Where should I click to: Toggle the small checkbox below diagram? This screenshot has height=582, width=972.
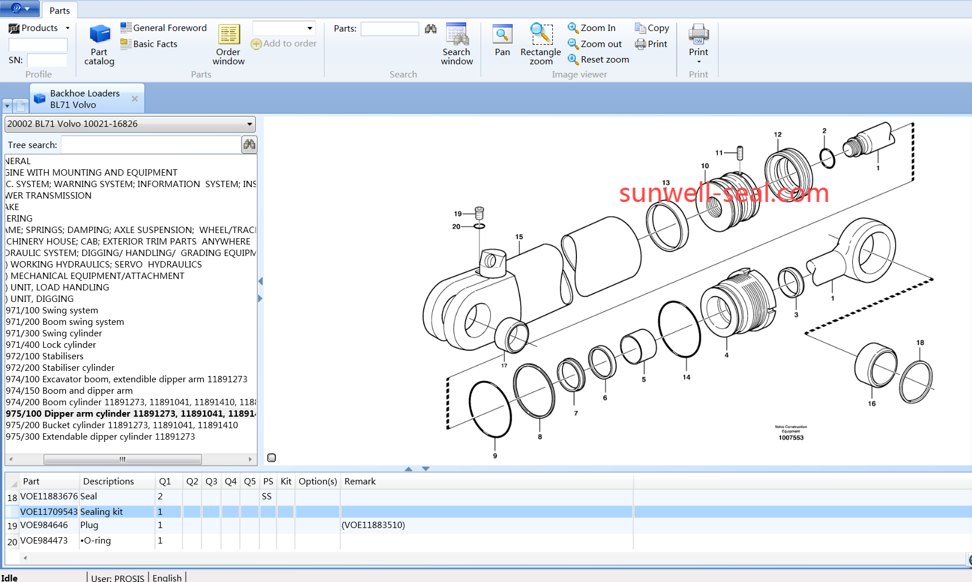272,457
